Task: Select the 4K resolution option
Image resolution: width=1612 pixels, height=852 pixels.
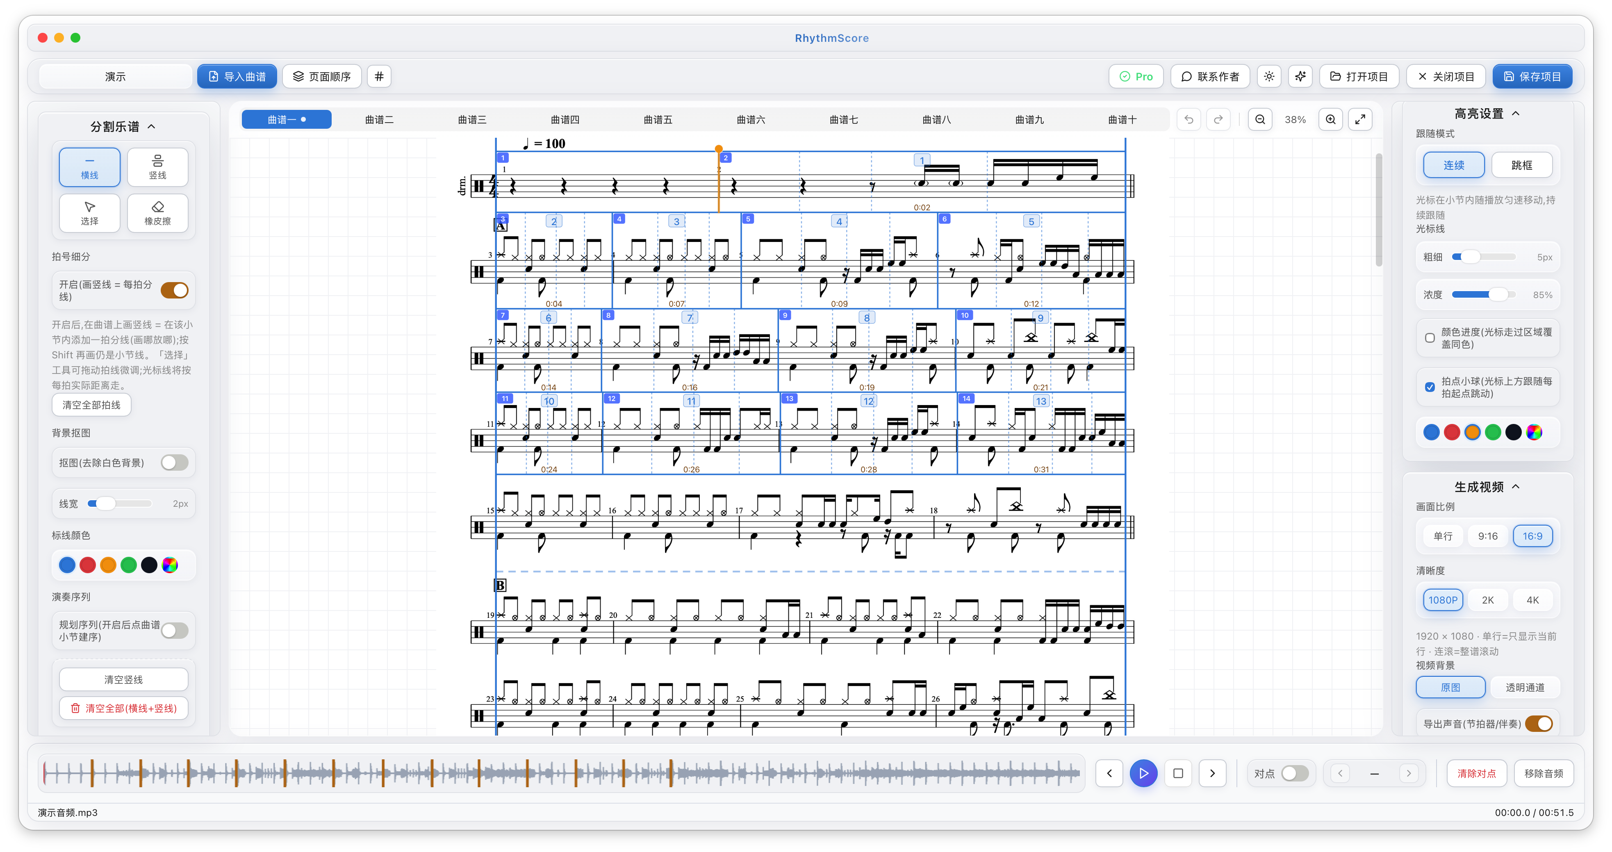Action: (x=1532, y=600)
